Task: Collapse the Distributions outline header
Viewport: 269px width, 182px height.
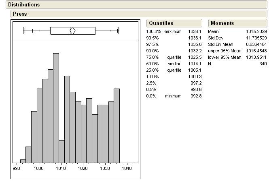Action: click(x=24, y=5)
